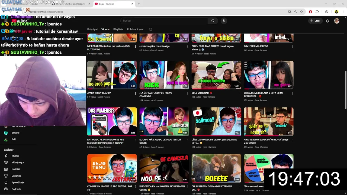Open title QUIÉN ES EL MÁS GUAPO? con el freyo
Screen dimensions: 347x195
click(213, 48)
